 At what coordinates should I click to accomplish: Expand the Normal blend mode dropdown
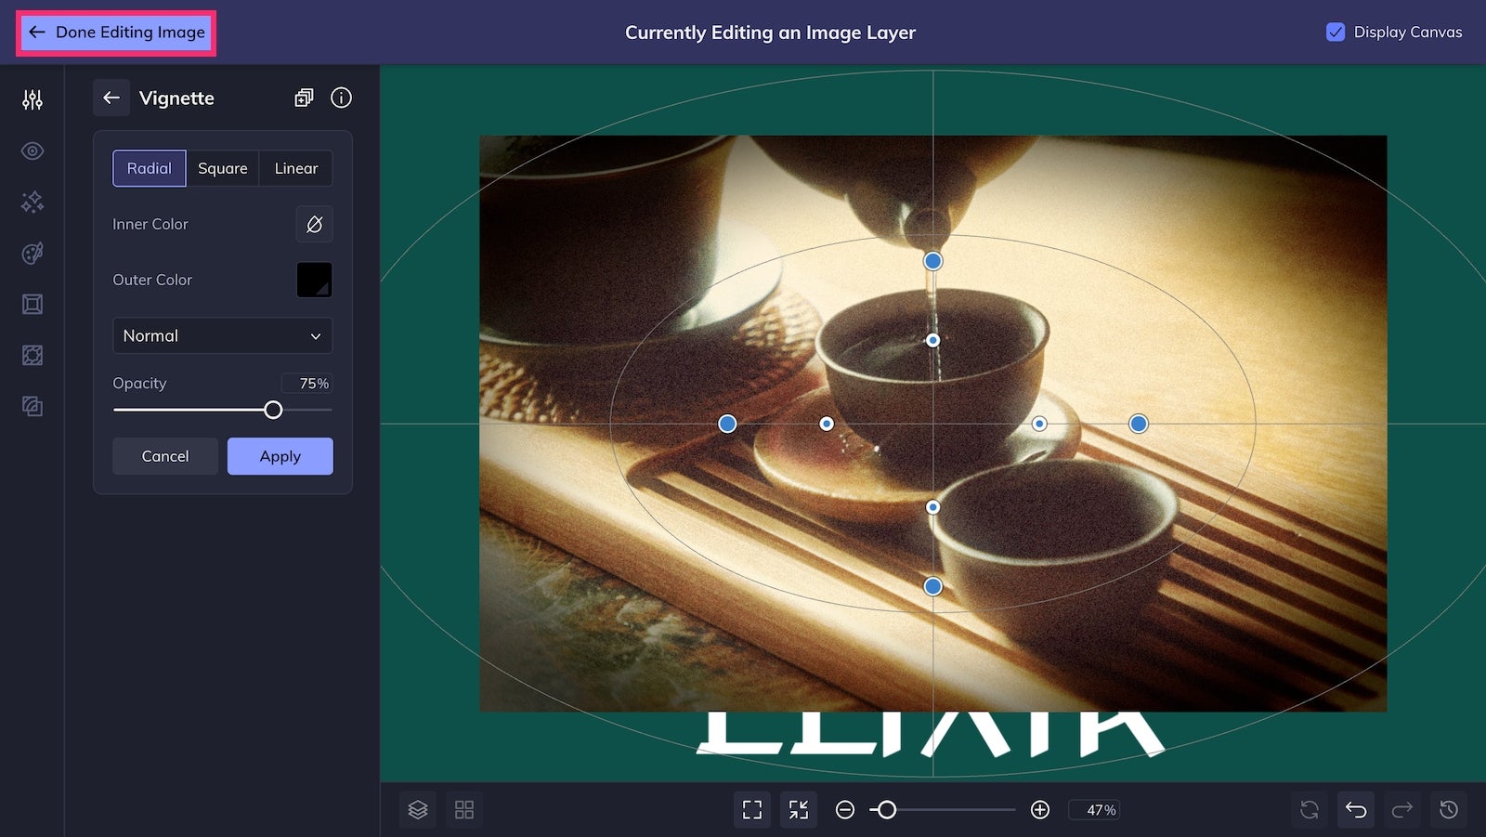pyautogui.click(x=222, y=335)
